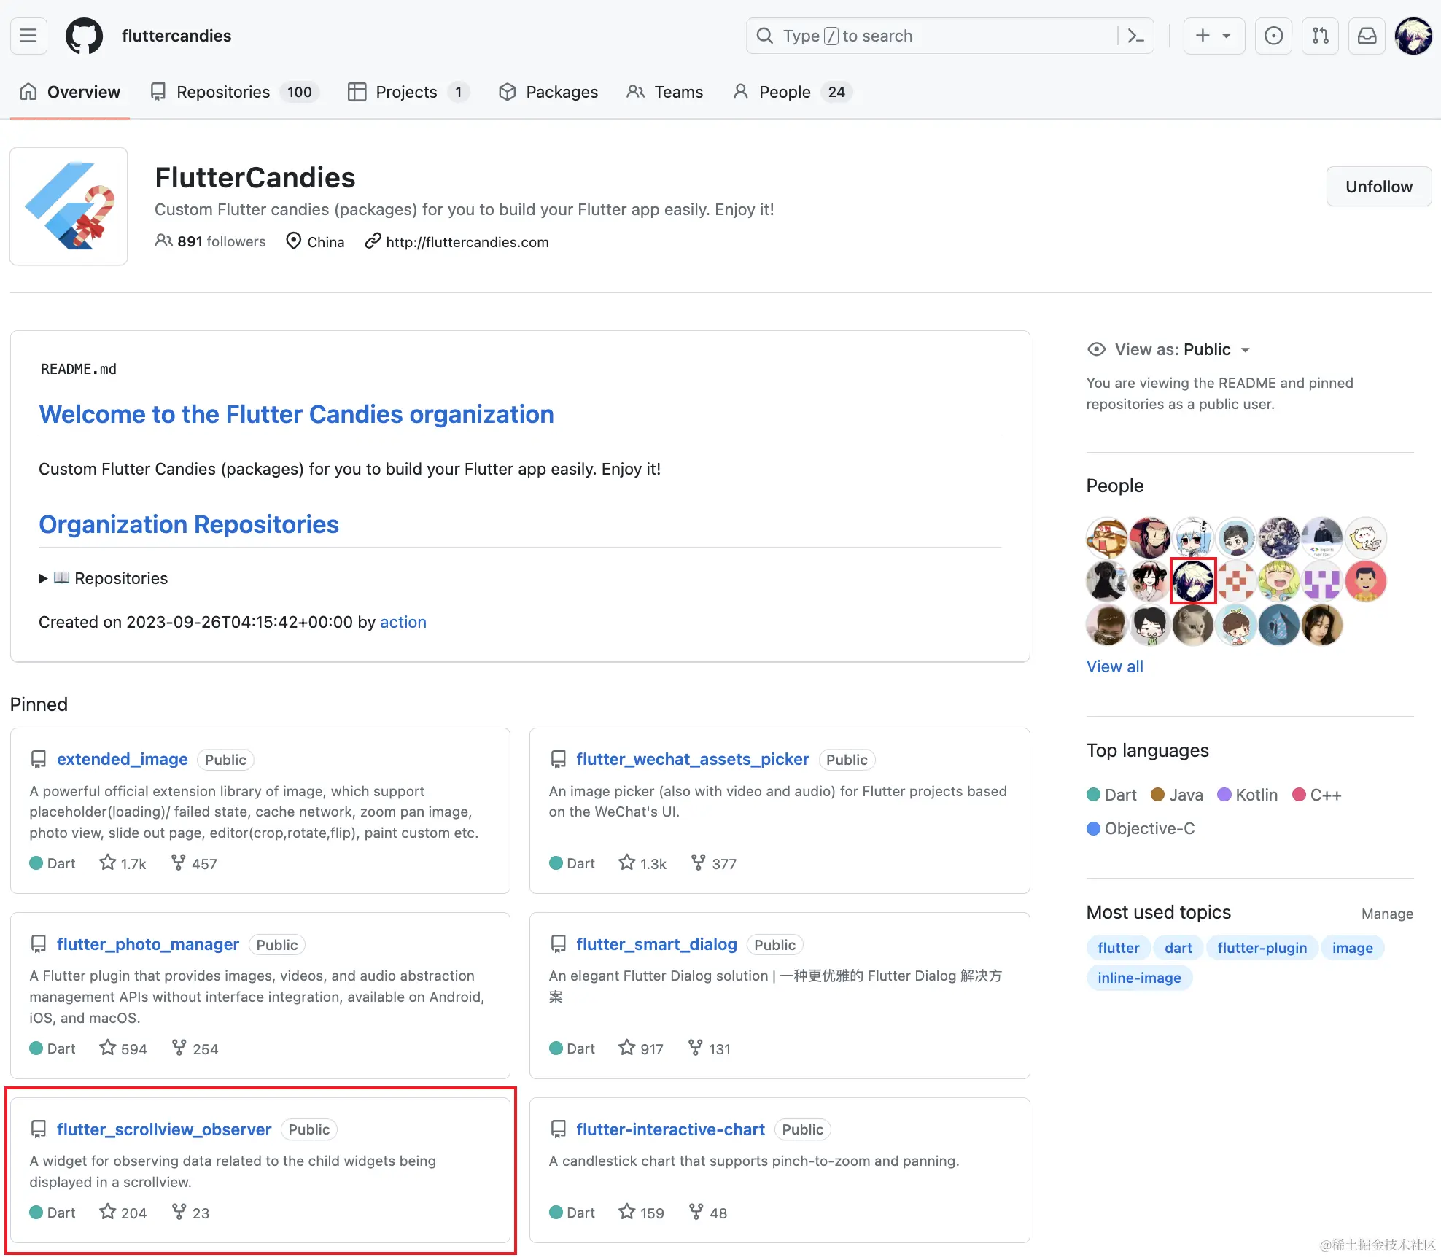Image resolution: width=1441 pixels, height=1257 pixels.
Task: Click the Java color dot in Top languages
Action: point(1157,795)
